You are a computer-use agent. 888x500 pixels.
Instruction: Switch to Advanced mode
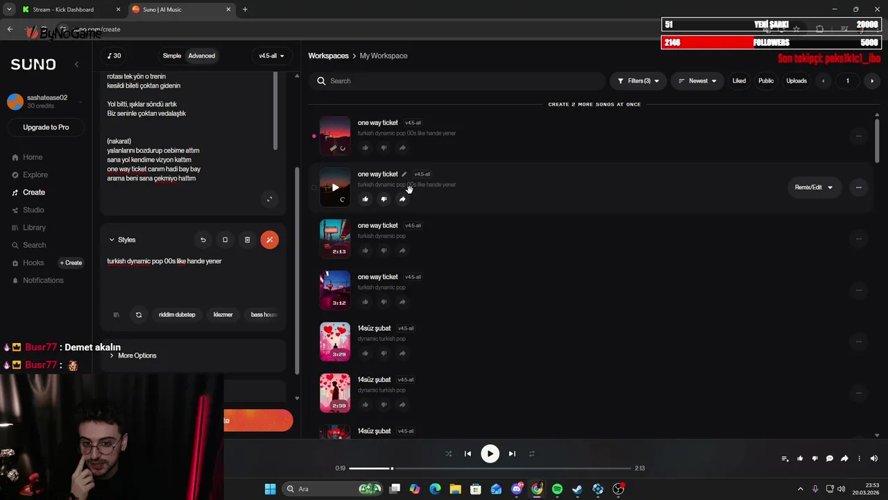[202, 56]
